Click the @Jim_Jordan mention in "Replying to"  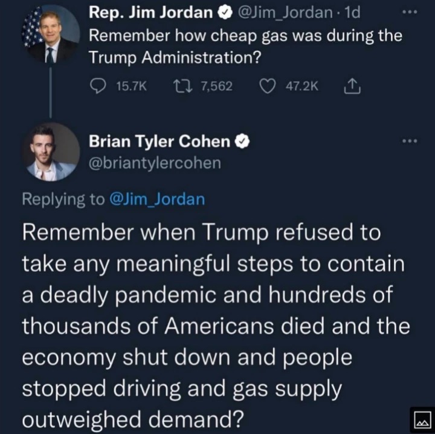[x=158, y=200]
